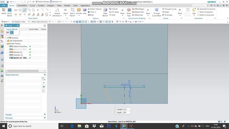Select parameter input mode in Line dialog
Image resolution: width=229 pixels, height=129 pixels.
coord(12,33)
